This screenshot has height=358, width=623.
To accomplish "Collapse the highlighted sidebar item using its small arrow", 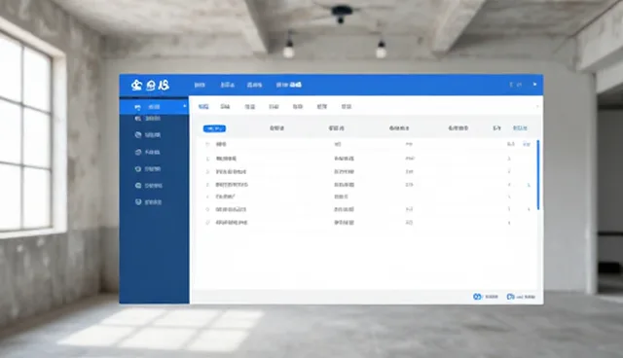I will [x=184, y=106].
